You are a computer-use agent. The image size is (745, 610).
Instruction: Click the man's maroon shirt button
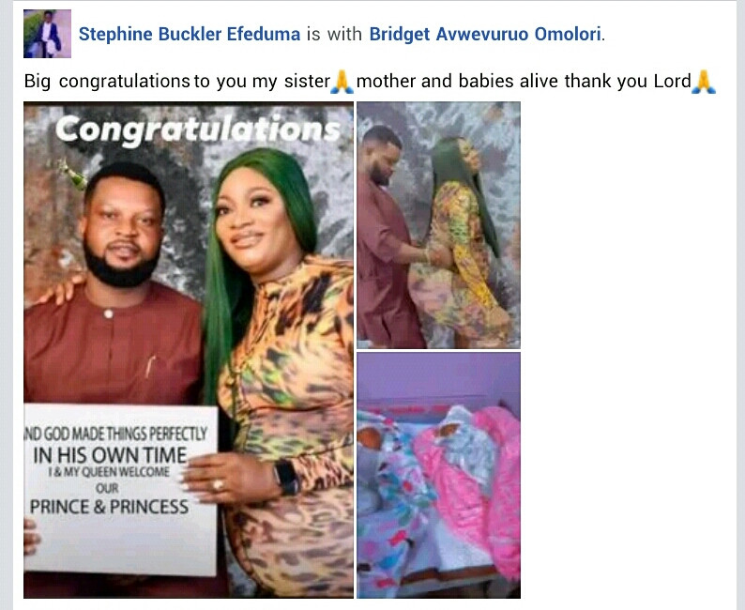pyautogui.click(x=108, y=313)
